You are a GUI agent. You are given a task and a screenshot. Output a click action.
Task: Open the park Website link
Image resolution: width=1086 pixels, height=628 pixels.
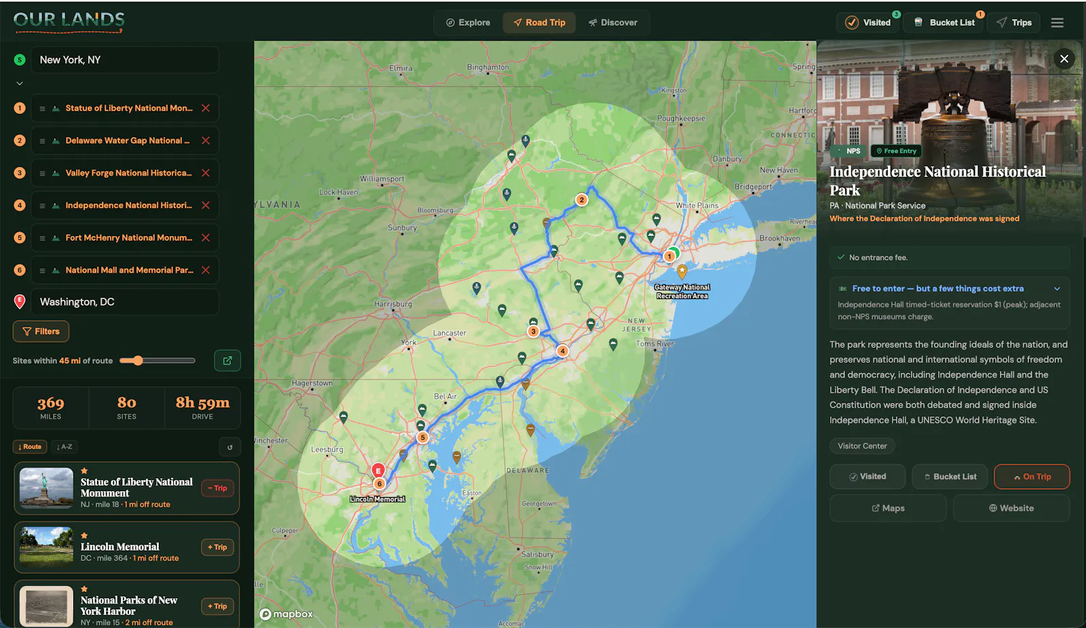click(1011, 509)
